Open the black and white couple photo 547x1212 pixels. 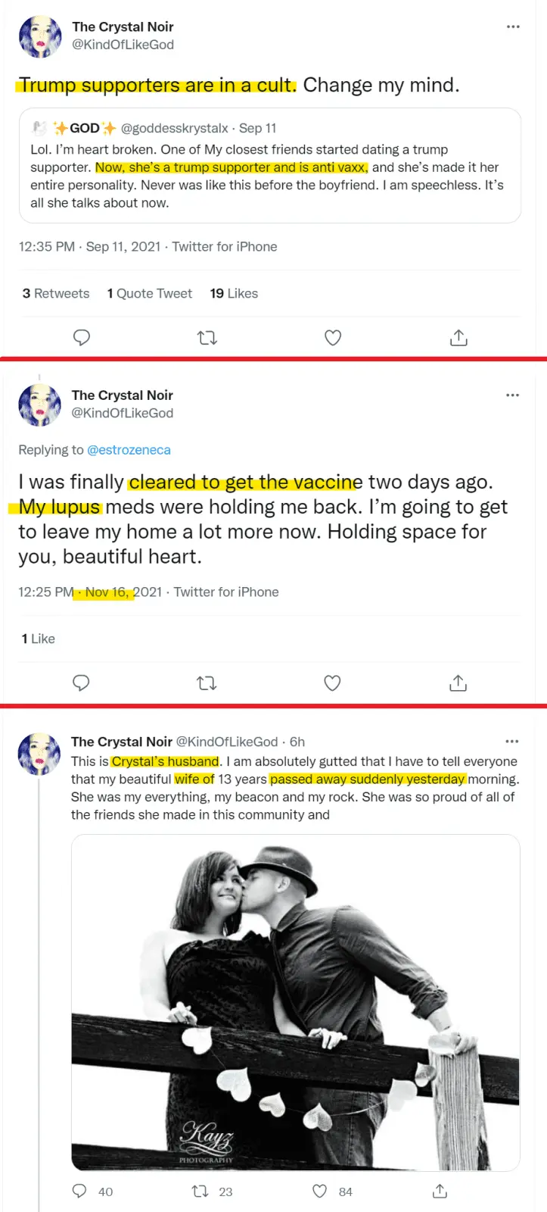click(295, 1002)
